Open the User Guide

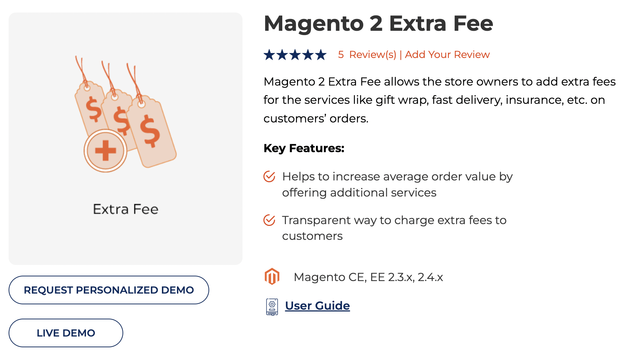click(x=317, y=305)
